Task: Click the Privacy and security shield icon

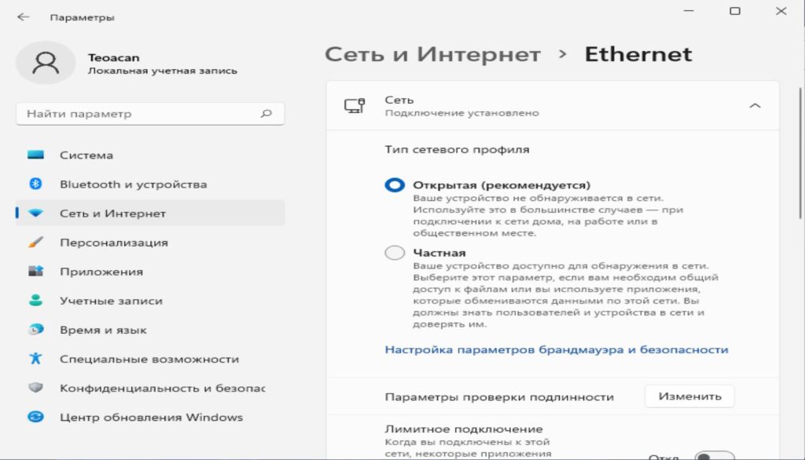Action: 35,388
